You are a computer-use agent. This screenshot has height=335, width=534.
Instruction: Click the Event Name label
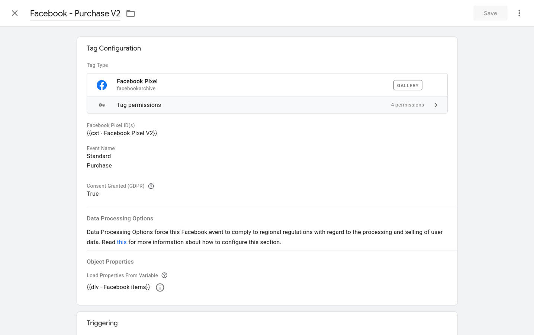click(101, 149)
